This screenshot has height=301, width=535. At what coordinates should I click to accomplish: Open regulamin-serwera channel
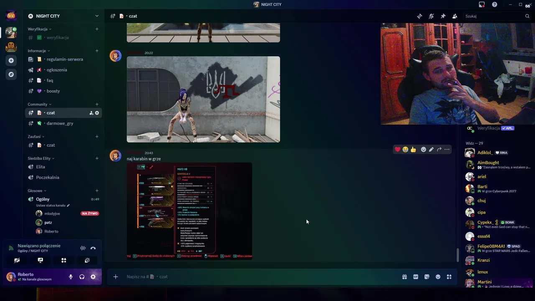click(x=63, y=59)
